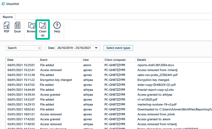
Task: Click the date 04/01/2021 14:39:34
Action: click(x=21, y=95)
